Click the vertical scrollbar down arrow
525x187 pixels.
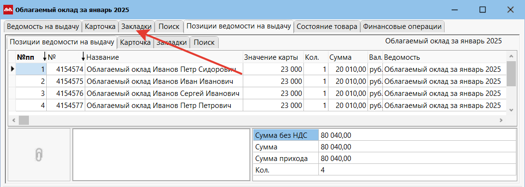[511, 110]
